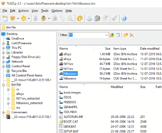Click the greyed-out search magnifier toolbar icon
This screenshot has height=133, width=162.
pos(70,18)
